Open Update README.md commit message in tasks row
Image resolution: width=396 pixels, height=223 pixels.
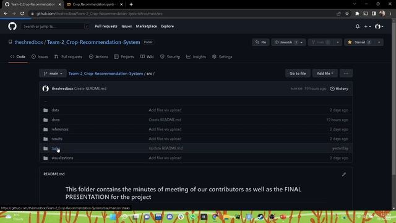(x=166, y=149)
